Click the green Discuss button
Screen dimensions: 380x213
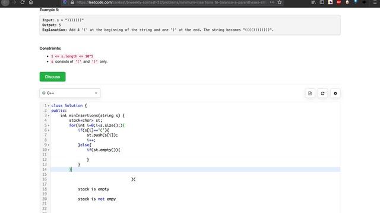53,77
